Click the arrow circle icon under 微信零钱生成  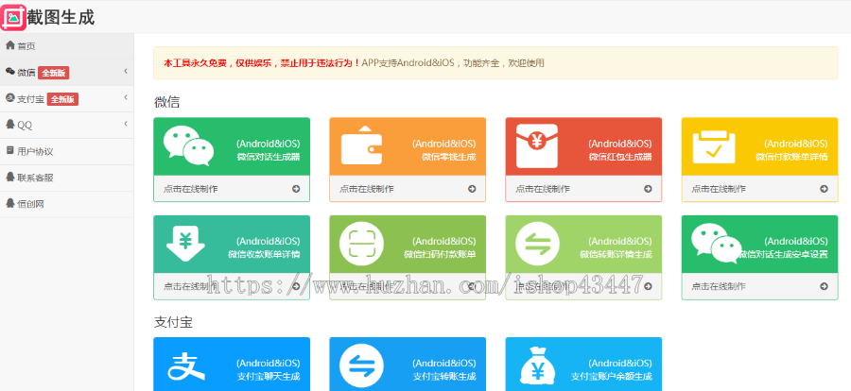click(472, 189)
